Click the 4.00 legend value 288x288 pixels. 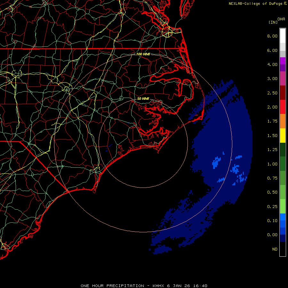(272, 64)
